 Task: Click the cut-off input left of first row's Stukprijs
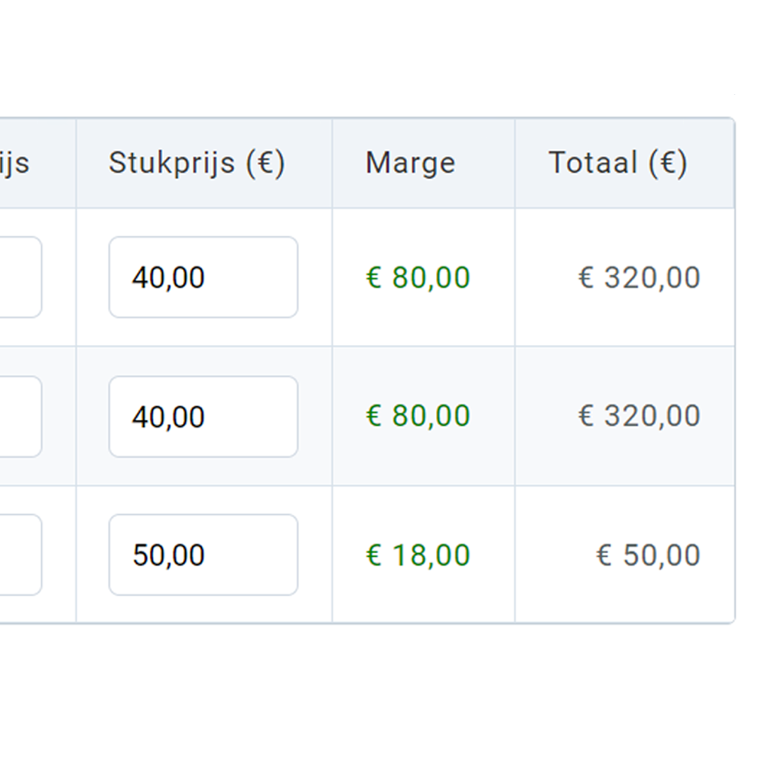[x=20, y=277]
